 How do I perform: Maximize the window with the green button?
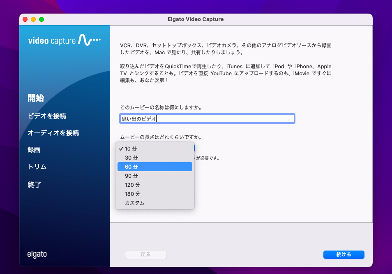[x=42, y=19]
